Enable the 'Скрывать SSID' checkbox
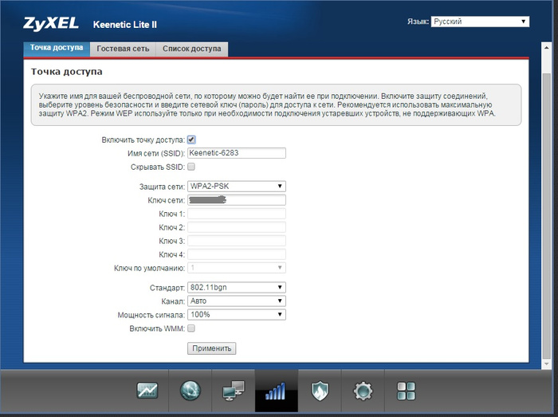The width and height of the screenshot is (558, 417). pos(191,167)
